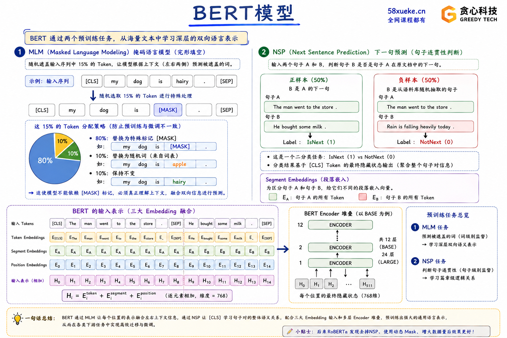Image resolution: width=507 pixels, height=338 pixels.
Task: Click the E14 position embedding cell
Action: pos(267,265)
